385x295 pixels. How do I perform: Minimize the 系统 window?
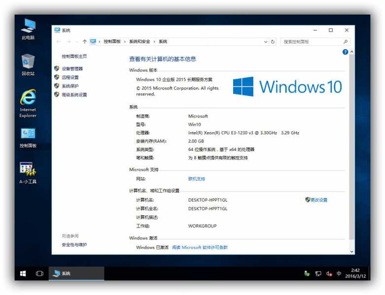(x=315, y=30)
